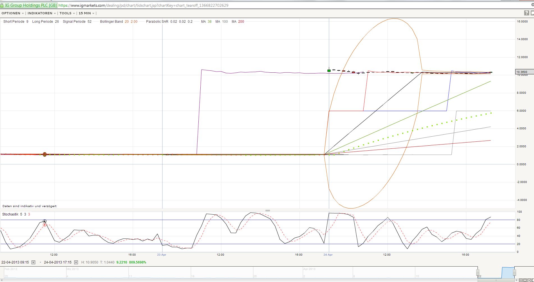Click the 23 Apr date axis label
Viewport: 534px width, 282px height.
coord(162,255)
